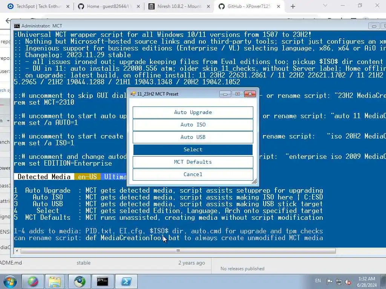Minimize the MCT Preset dialog
This screenshot has height=289, width=386.
point(225,94)
